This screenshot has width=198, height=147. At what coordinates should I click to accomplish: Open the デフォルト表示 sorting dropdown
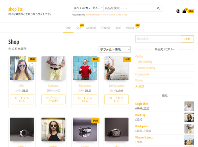(114, 50)
